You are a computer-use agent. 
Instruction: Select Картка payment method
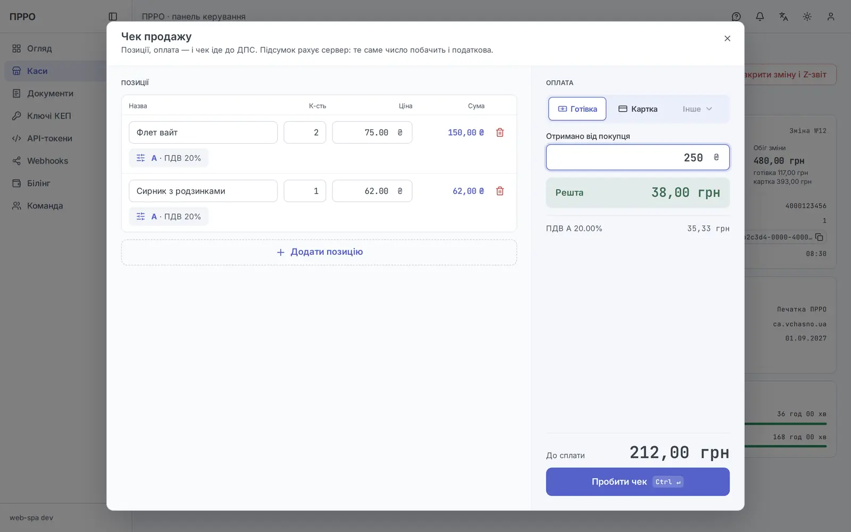pyautogui.click(x=638, y=109)
